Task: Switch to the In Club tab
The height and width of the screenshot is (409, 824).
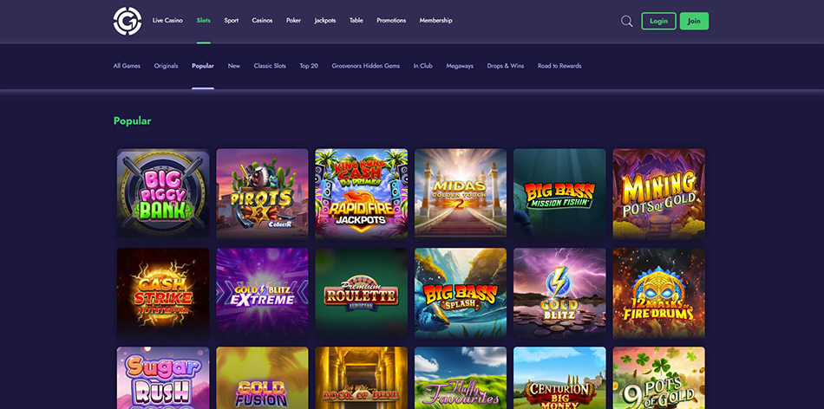Action: click(x=423, y=66)
